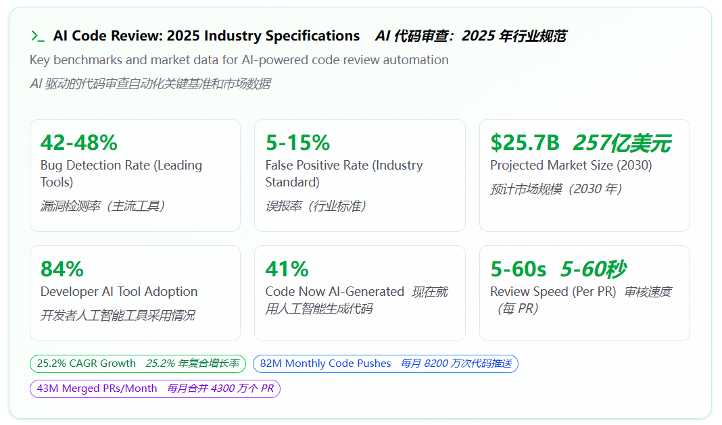Click the Chinese title text 2025 年行业规范
Viewport: 722px width, 425px height.
pyautogui.click(x=514, y=36)
